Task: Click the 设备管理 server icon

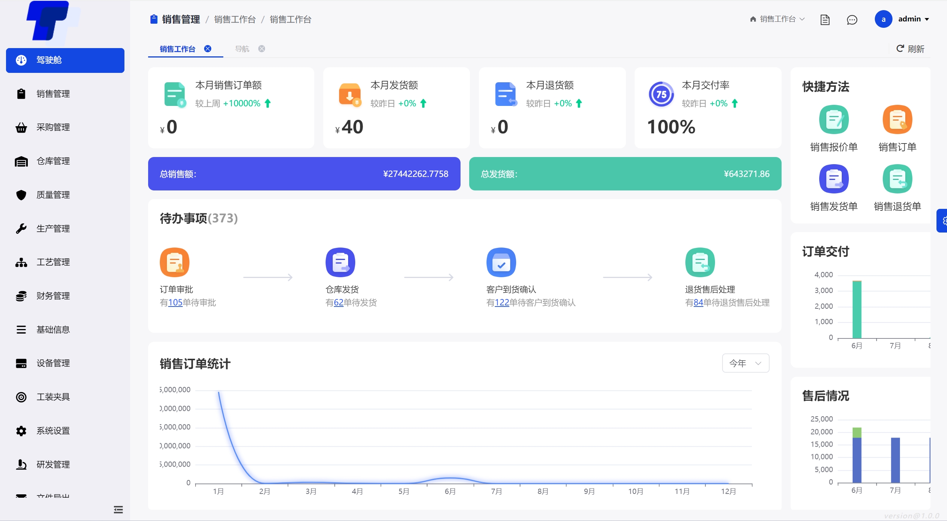Action: [21, 363]
